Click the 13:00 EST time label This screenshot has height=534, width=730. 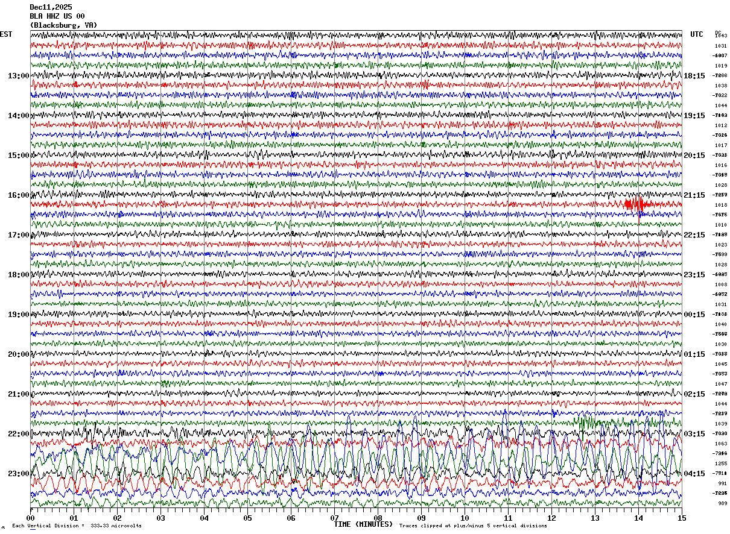coord(19,76)
